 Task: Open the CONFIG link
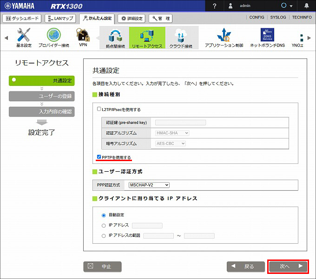[257, 17]
